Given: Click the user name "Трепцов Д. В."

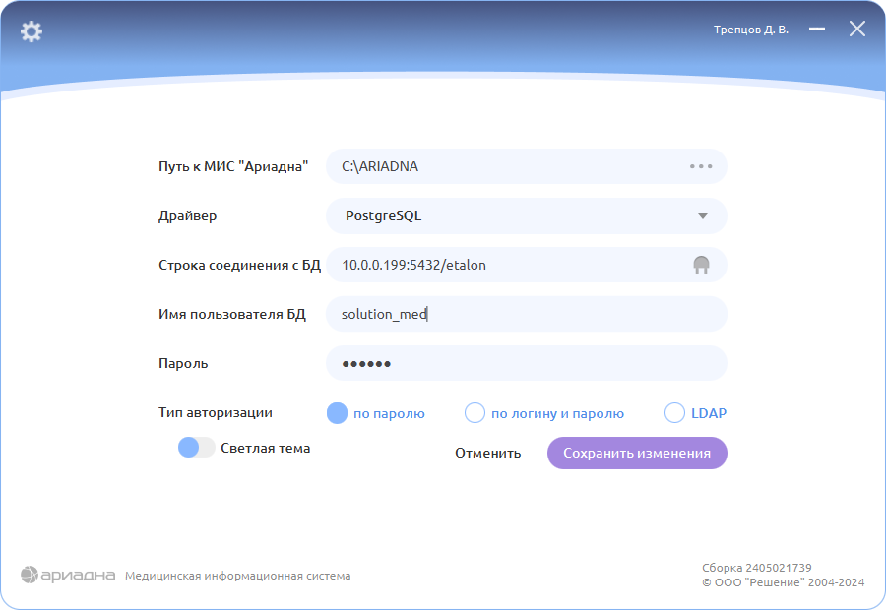Looking at the screenshot, I should (x=750, y=30).
